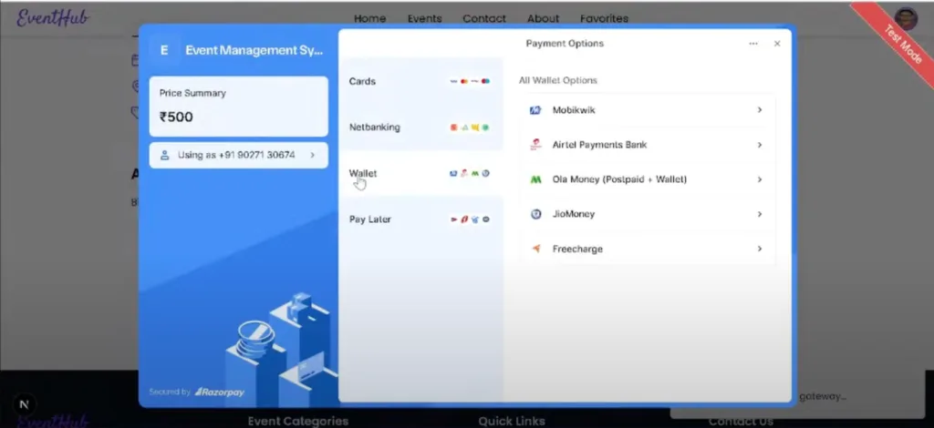Viewport: 934px width, 428px height.
Task: Choose Ola Money (Postpaid + Wallet) option
Action: coord(648,179)
